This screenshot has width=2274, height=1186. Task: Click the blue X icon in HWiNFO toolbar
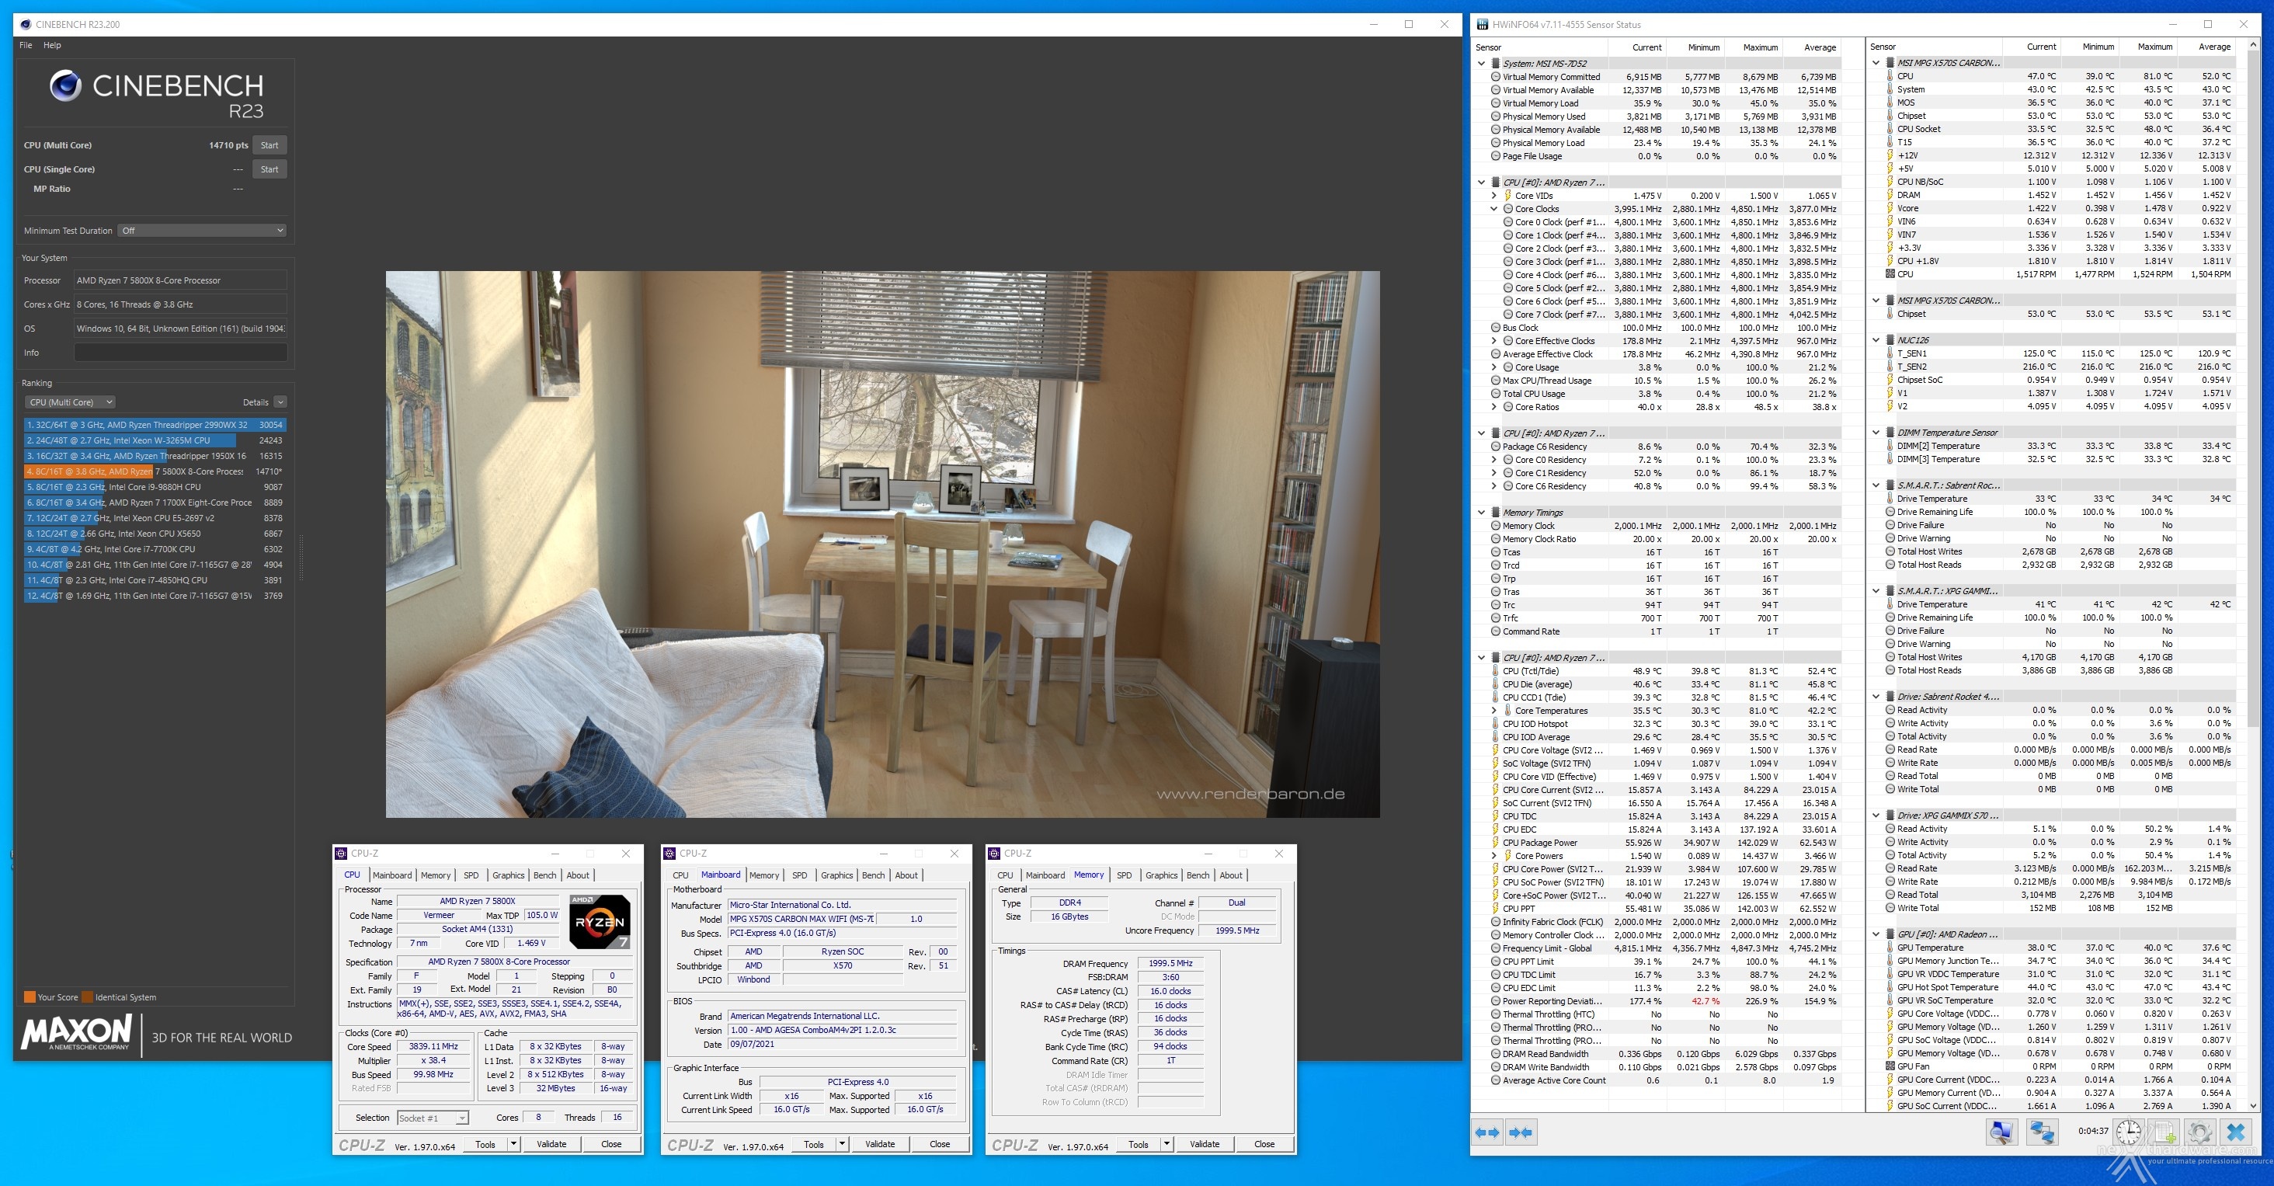[x=2236, y=1132]
